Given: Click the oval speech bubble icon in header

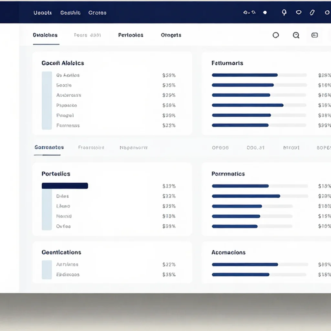Looking at the screenshot, I should coord(298,13).
